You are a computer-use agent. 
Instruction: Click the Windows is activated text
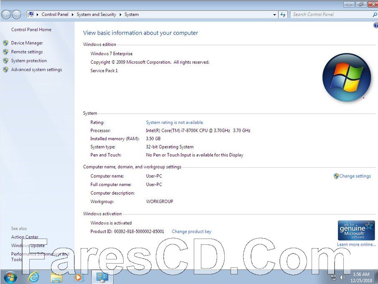coord(111,223)
